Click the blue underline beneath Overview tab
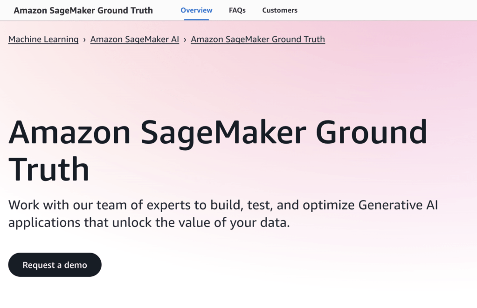This screenshot has width=477, height=308. 196,20
